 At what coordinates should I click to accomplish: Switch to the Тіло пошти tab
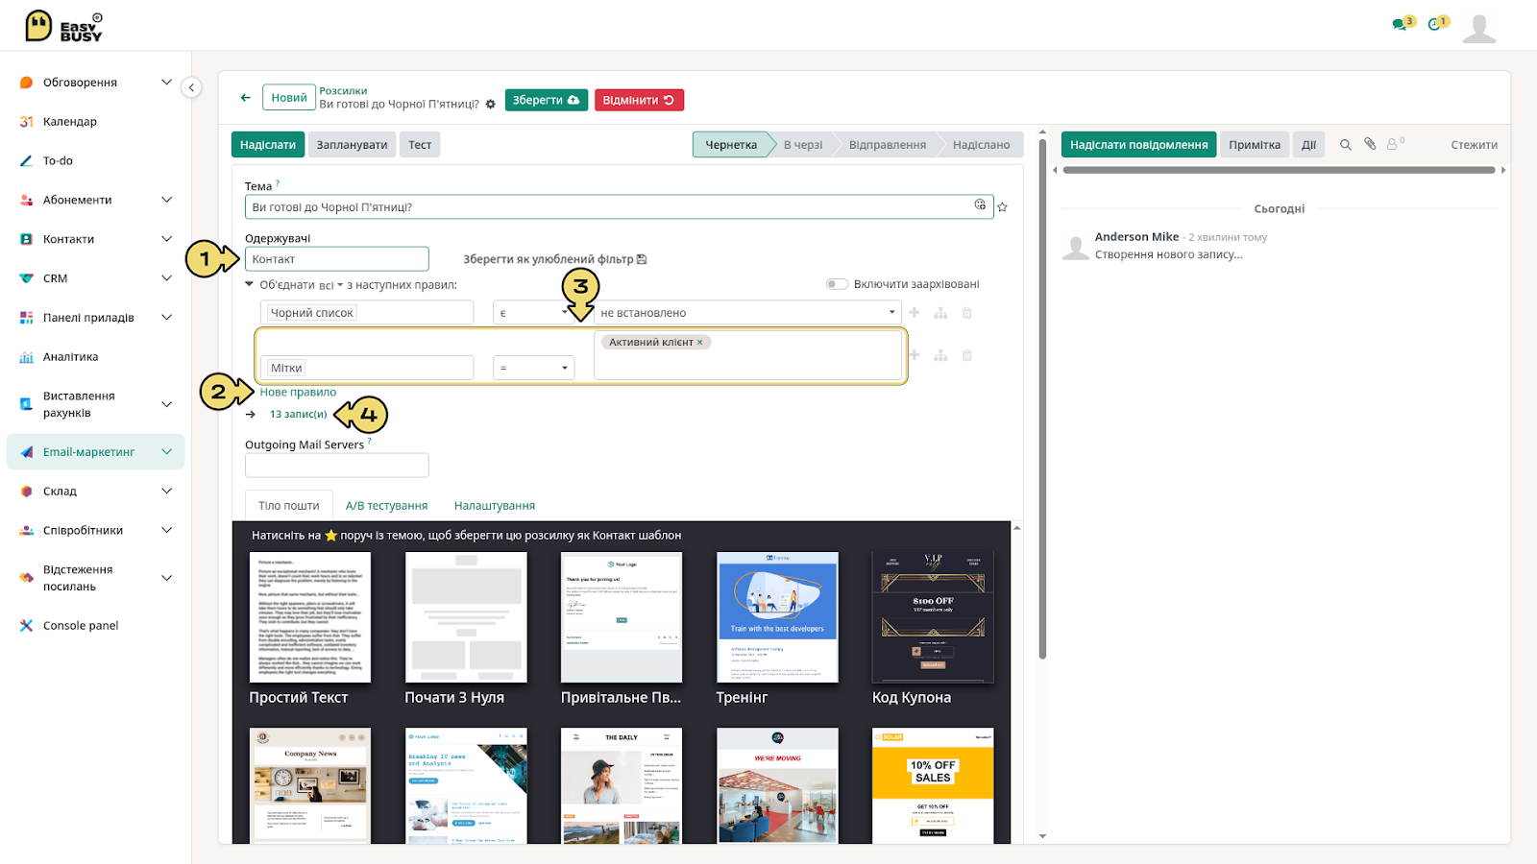[x=289, y=506]
